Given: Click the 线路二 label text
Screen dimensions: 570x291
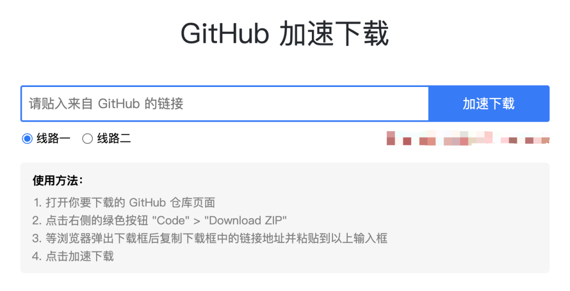Looking at the screenshot, I should (x=114, y=139).
